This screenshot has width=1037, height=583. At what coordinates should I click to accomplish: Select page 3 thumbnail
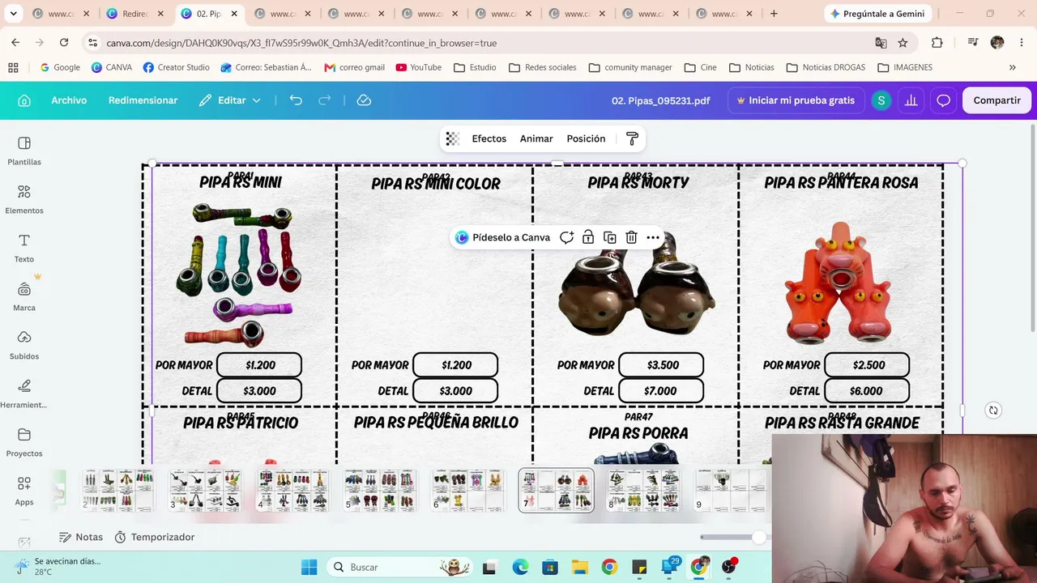(x=205, y=491)
